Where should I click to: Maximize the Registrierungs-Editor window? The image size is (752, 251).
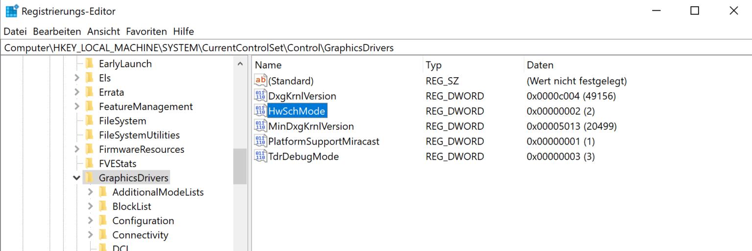click(x=694, y=11)
